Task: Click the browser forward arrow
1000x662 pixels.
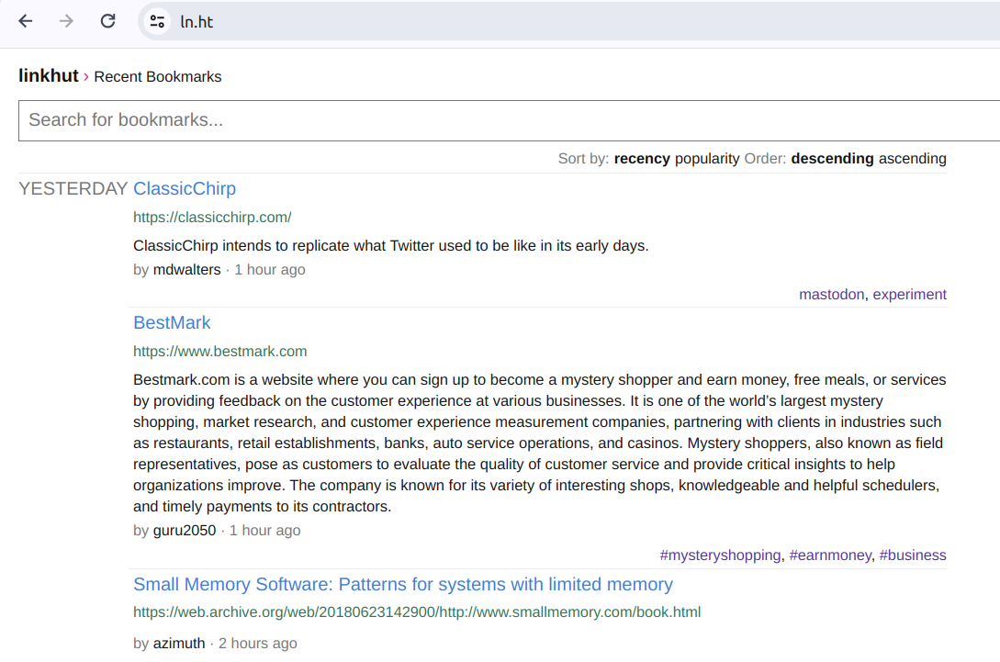Action: pos(66,21)
